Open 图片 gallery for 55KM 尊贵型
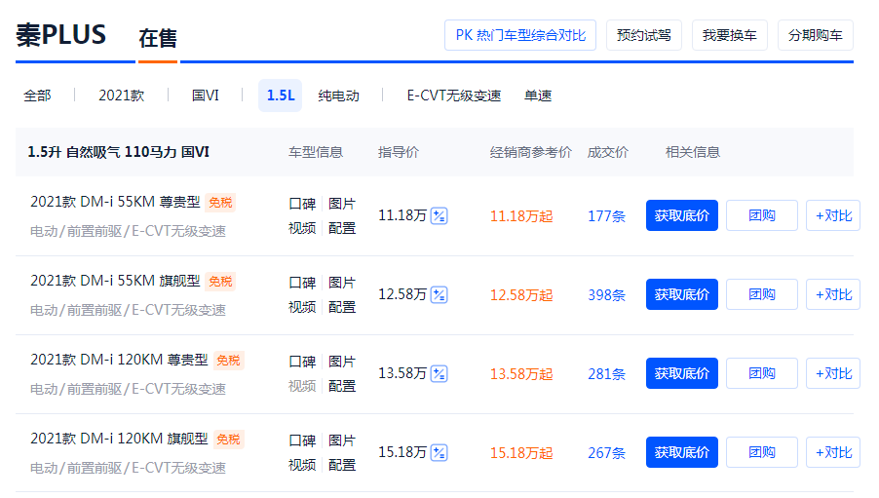Image resolution: width=879 pixels, height=498 pixels. click(x=342, y=204)
